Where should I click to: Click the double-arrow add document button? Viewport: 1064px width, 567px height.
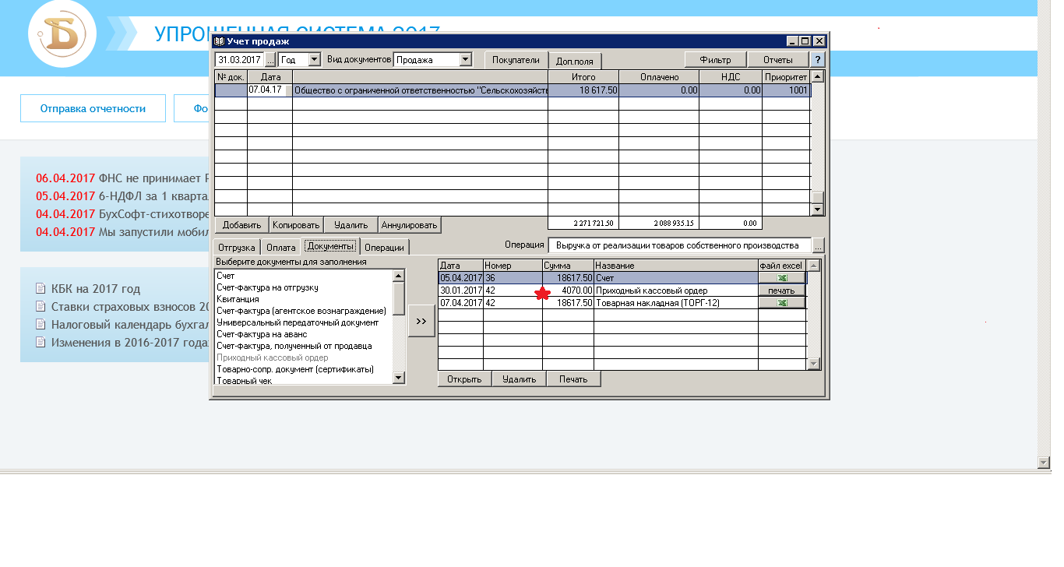pyautogui.click(x=421, y=321)
